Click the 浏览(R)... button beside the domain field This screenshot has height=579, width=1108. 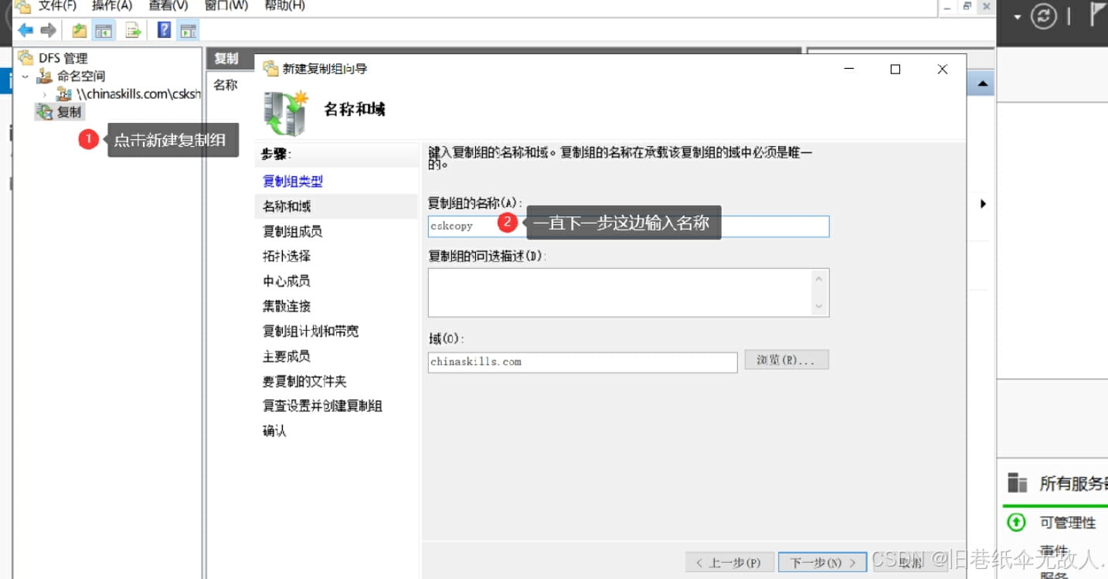786,359
